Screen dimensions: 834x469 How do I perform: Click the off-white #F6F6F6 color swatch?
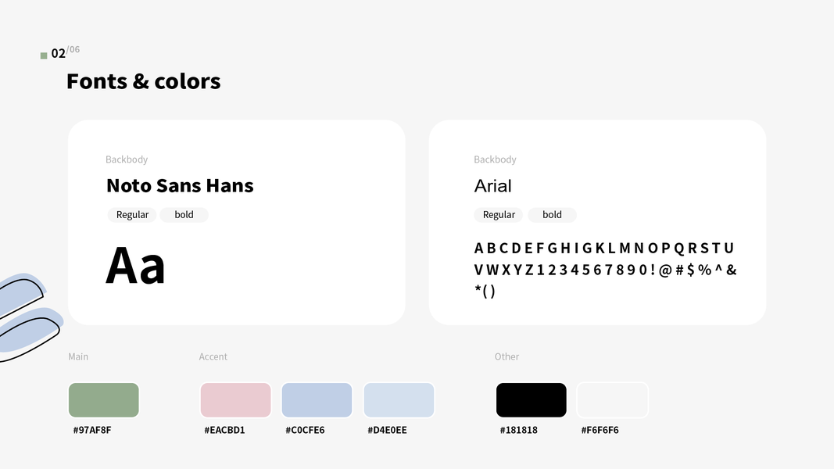coord(613,400)
